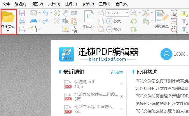Select the red text box tool
Screen dimensions: 189x116
coord(174,21)
